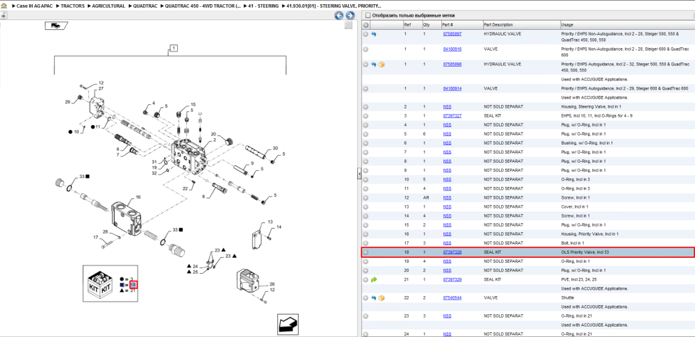Click the supersession arrow icon for 87540544

click(x=374, y=298)
